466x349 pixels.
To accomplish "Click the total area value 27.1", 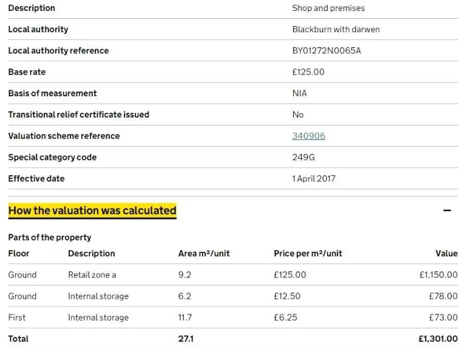I will 186,339.
